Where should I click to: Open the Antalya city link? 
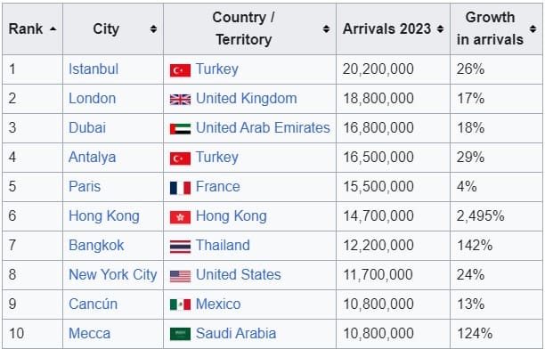(x=92, y=157)
